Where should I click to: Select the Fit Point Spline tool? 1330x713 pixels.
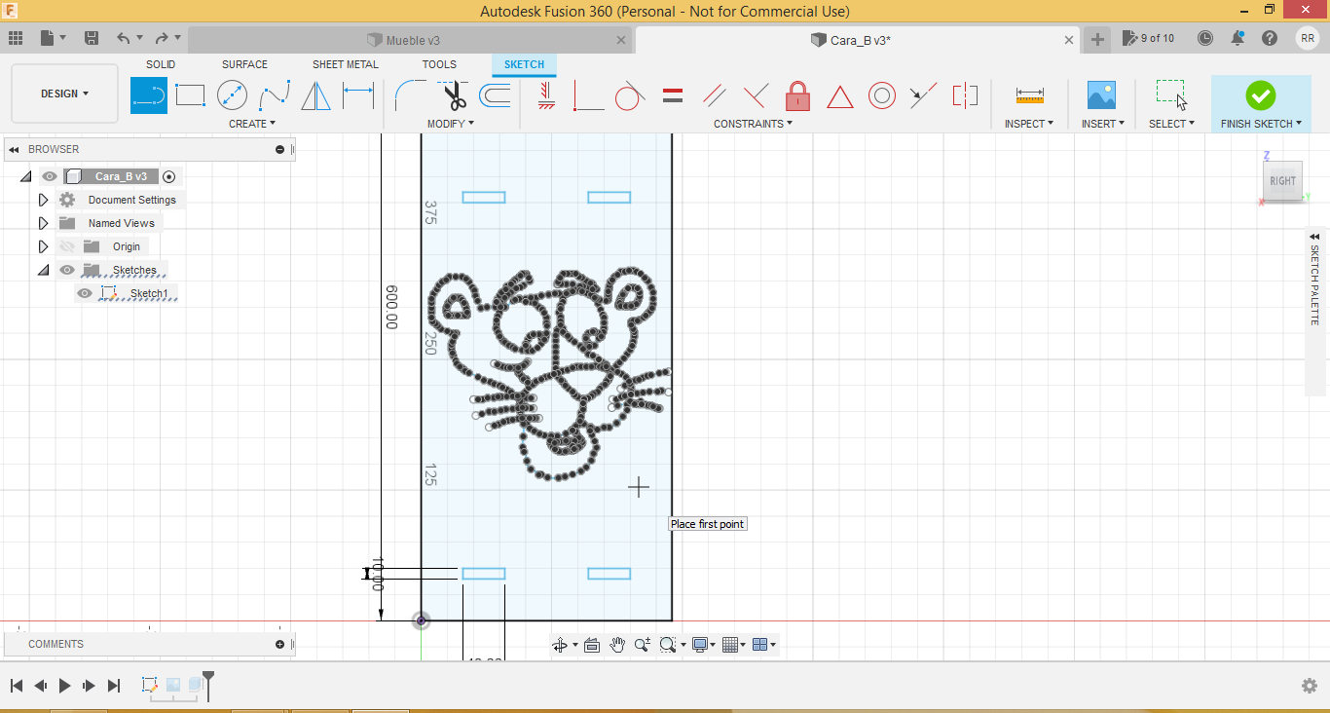click(x=275, y=95)
